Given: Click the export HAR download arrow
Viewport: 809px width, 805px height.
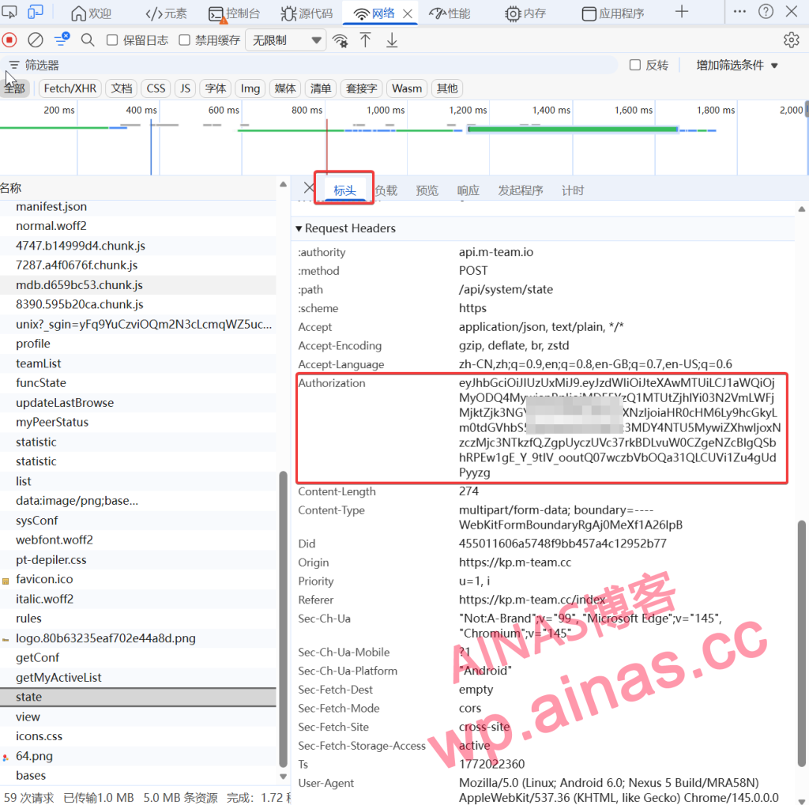Looking at the screenshot, I should click(392, 40).
